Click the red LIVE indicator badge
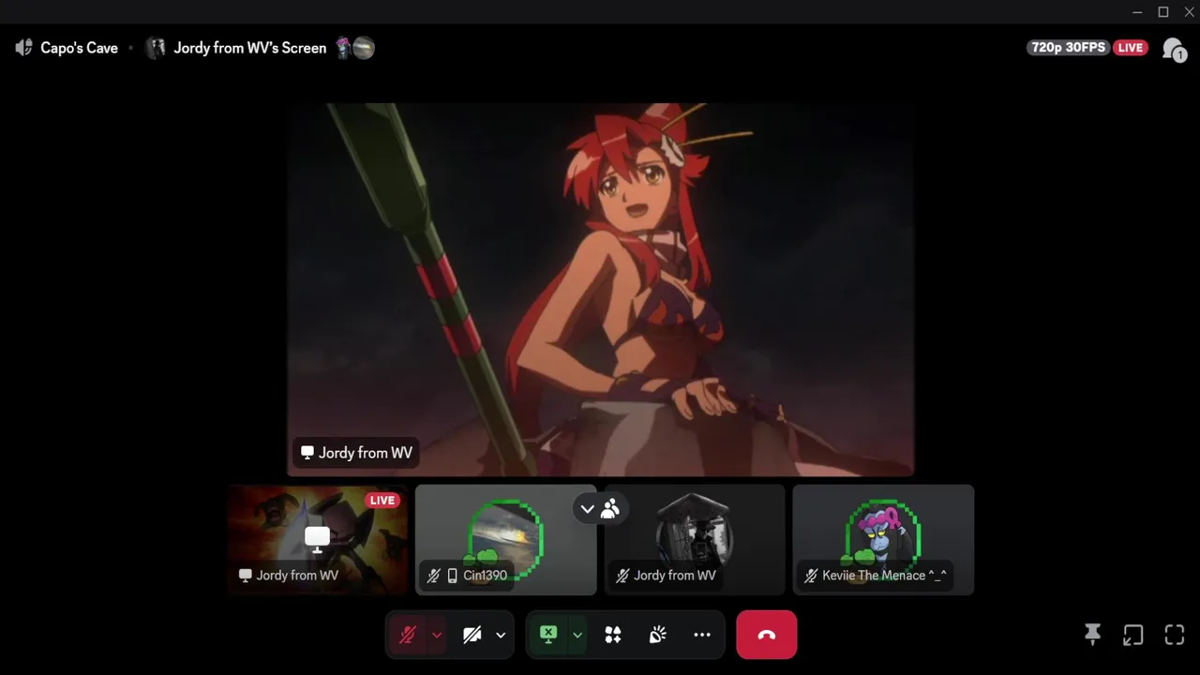Viewport: 1200px width, 675px height. (1131, 48)
